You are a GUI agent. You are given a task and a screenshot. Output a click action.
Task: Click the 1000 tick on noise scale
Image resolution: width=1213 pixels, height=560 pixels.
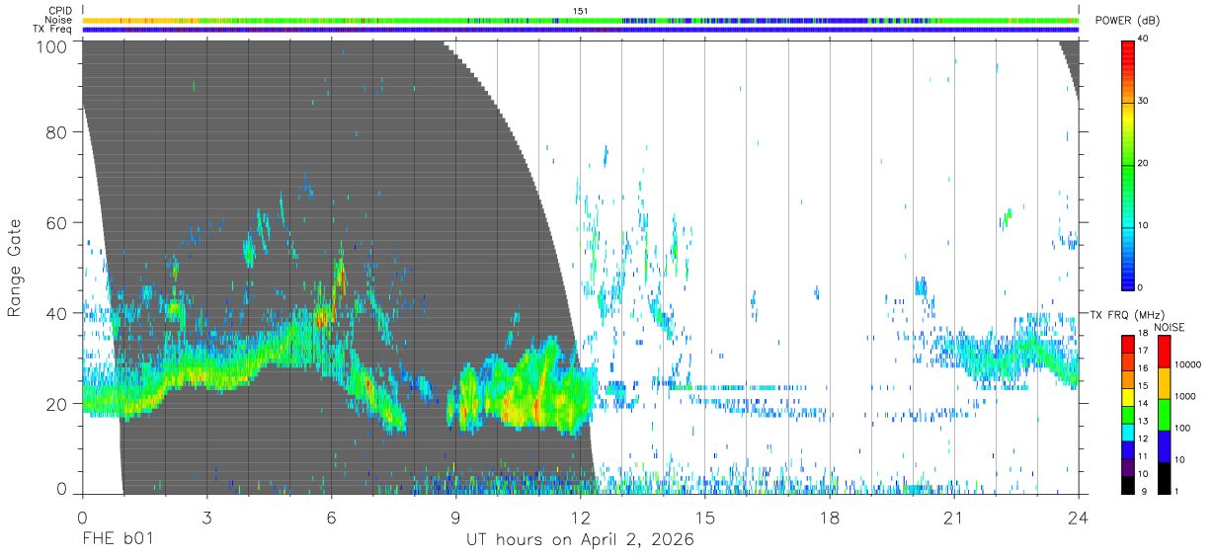(x=1184, y=397)
